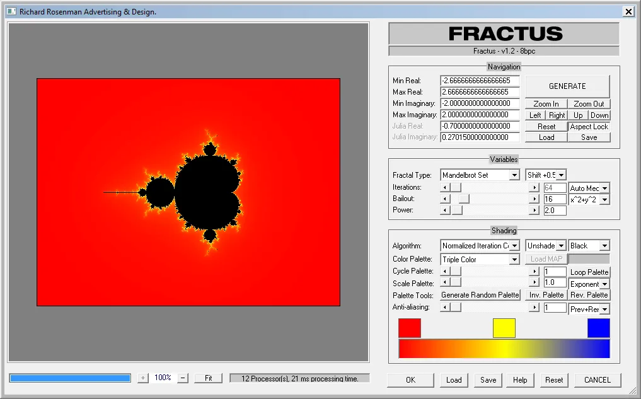Click Generate Random Palette
Viewport: 641px width, 399px height.
click(x=480, y=295)
